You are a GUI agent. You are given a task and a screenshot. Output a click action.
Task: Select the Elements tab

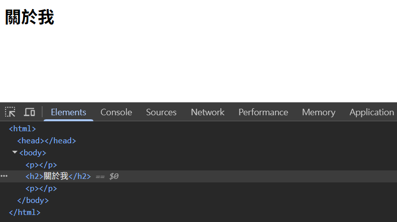[x=68, y=112]
